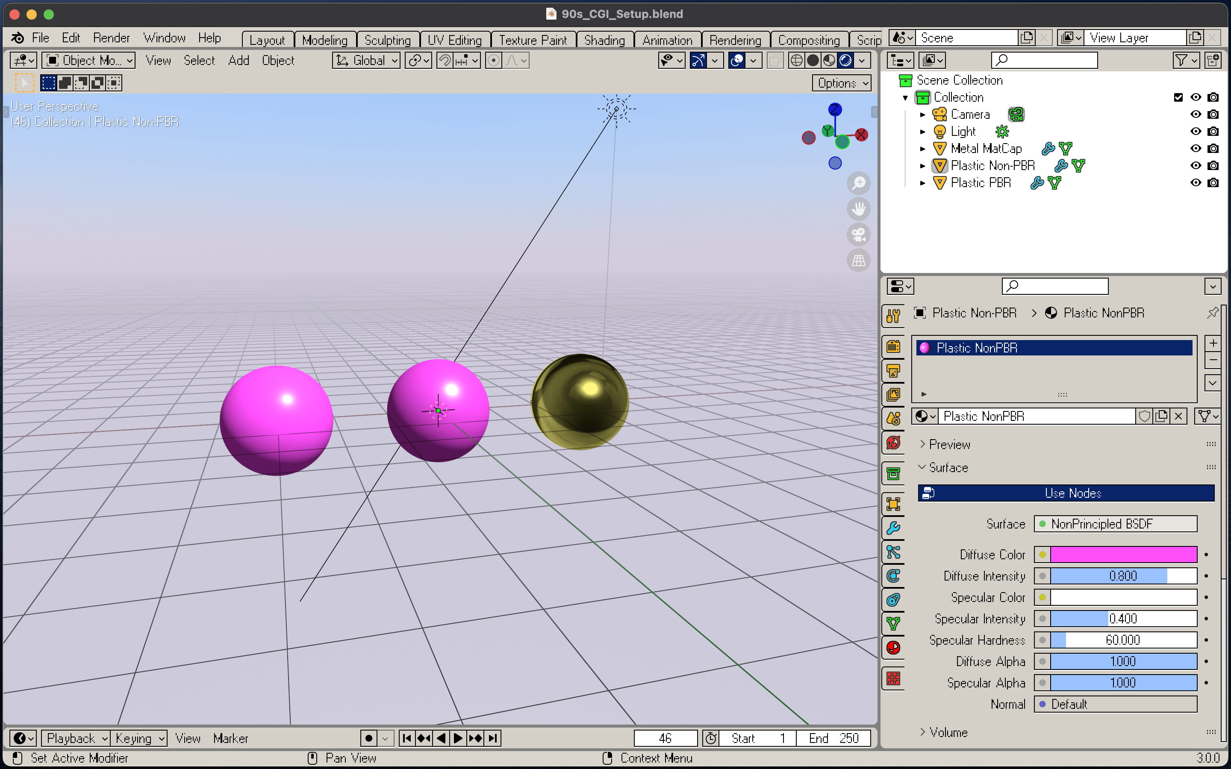This screenshot has height=769, width=1231.
Task: Select the tweak select tool icon
Action: coord(24,83)
